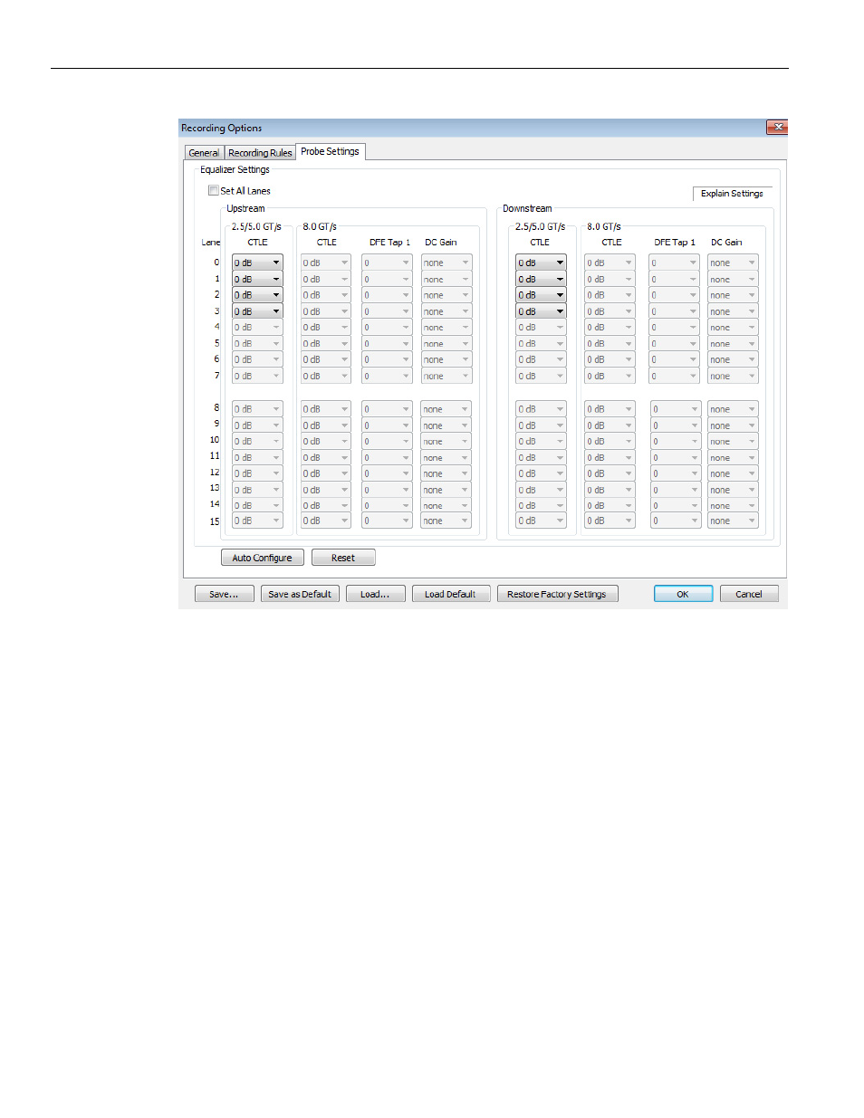
Task: Open Downstream 2.5/5.0 GT/s CTLE dropdown for lane 3
Action: [541, 311]
